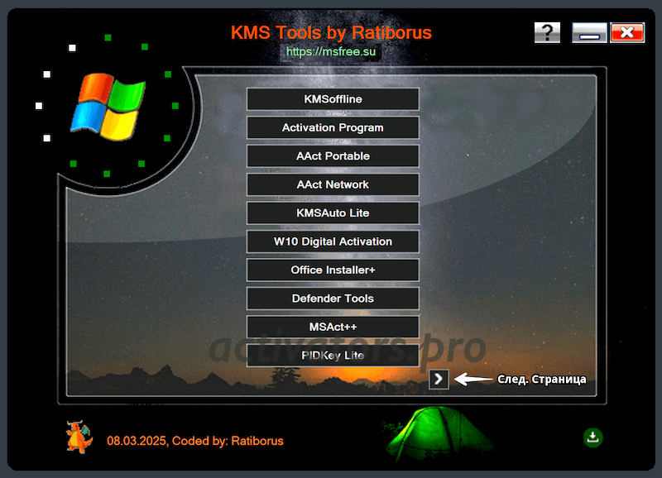Click the white square beside the Windows logo
Viewport: 662px width, 478px height.
pos(38,105)
